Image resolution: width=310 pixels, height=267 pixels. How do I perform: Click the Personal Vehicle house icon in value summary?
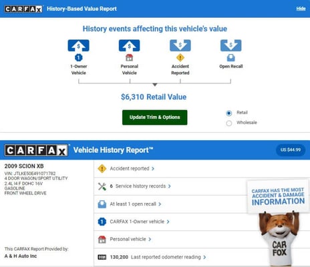pyautogui.click(x=129, y=57)
